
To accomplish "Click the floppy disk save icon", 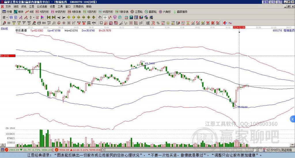I will pos(141,18).
